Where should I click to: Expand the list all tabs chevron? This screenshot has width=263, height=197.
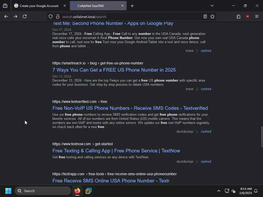[212, 6]
